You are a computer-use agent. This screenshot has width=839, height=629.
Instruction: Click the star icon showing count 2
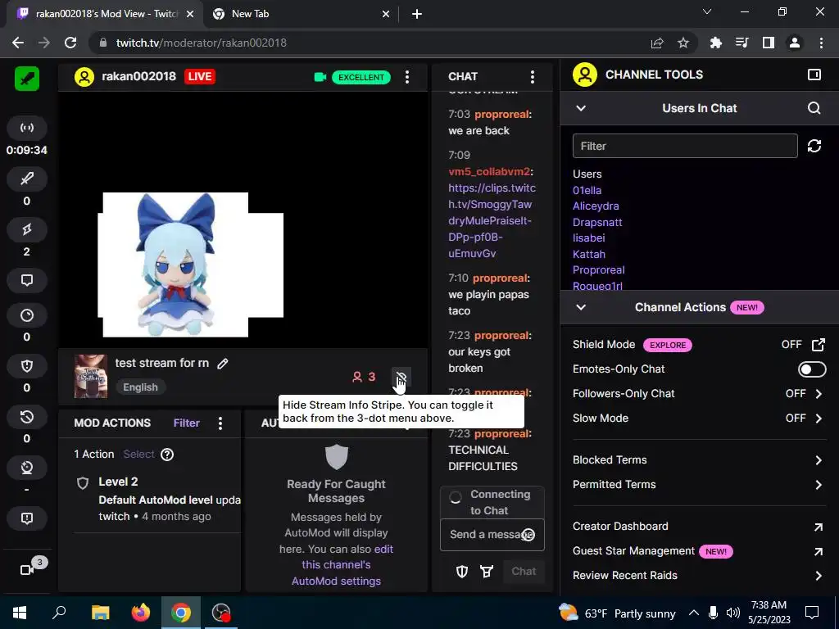[x=27, y=229]
